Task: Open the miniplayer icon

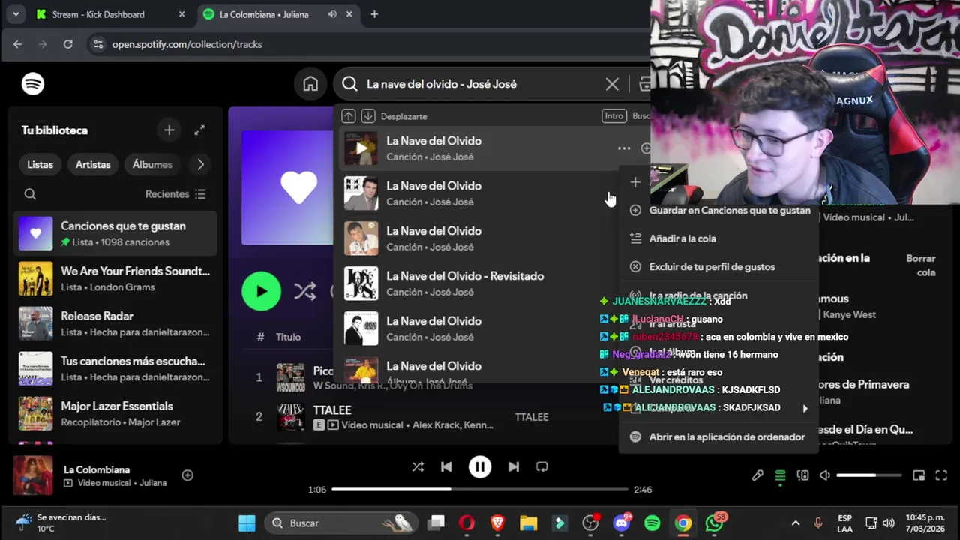Action: tap(919, 475)
